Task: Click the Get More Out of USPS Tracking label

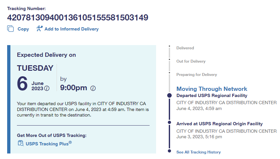Action: point(52,135)
